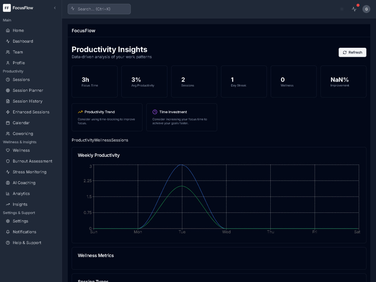Viewport: 376px width, 282px height.
Task: Click the Analytics bar chart icon
Action: [8, 194]
